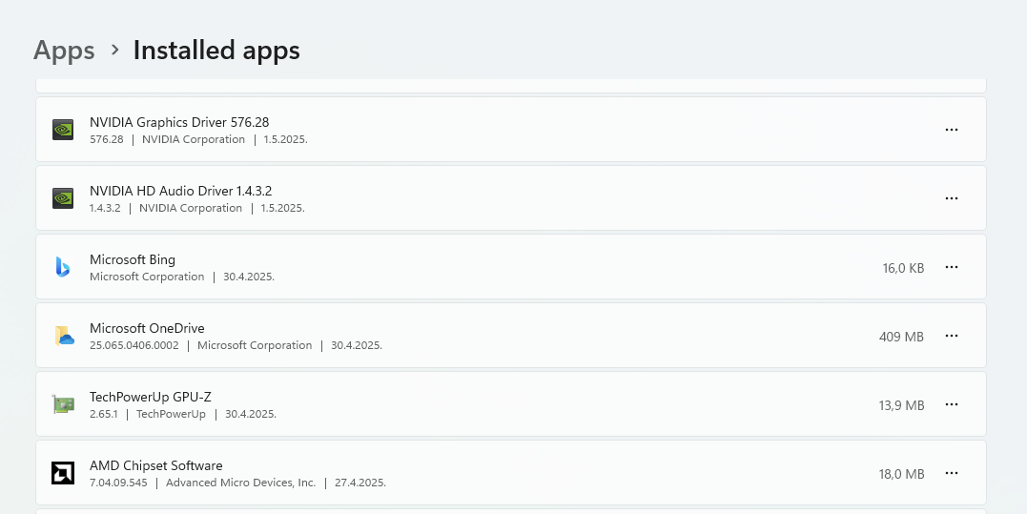Screen dimensions: 1027x514
Task: Show three-dot menu for Microsoft OneDrive
Action: (x=951, y=336)
